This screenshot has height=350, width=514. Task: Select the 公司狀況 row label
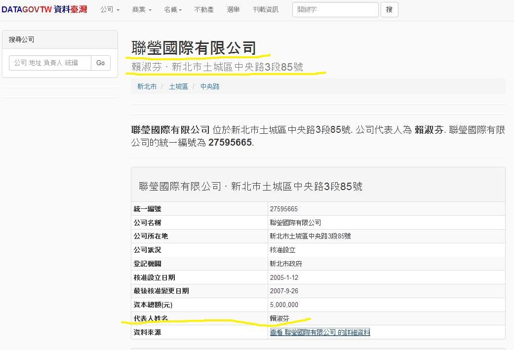coord(148,250)
